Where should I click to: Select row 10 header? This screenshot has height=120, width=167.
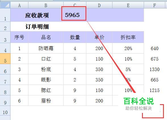click(5, 111)
